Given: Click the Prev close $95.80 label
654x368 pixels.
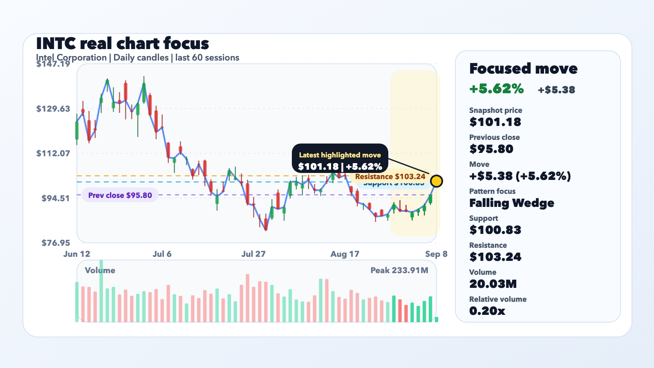Looking at the screenshot, I should (120, 195).
